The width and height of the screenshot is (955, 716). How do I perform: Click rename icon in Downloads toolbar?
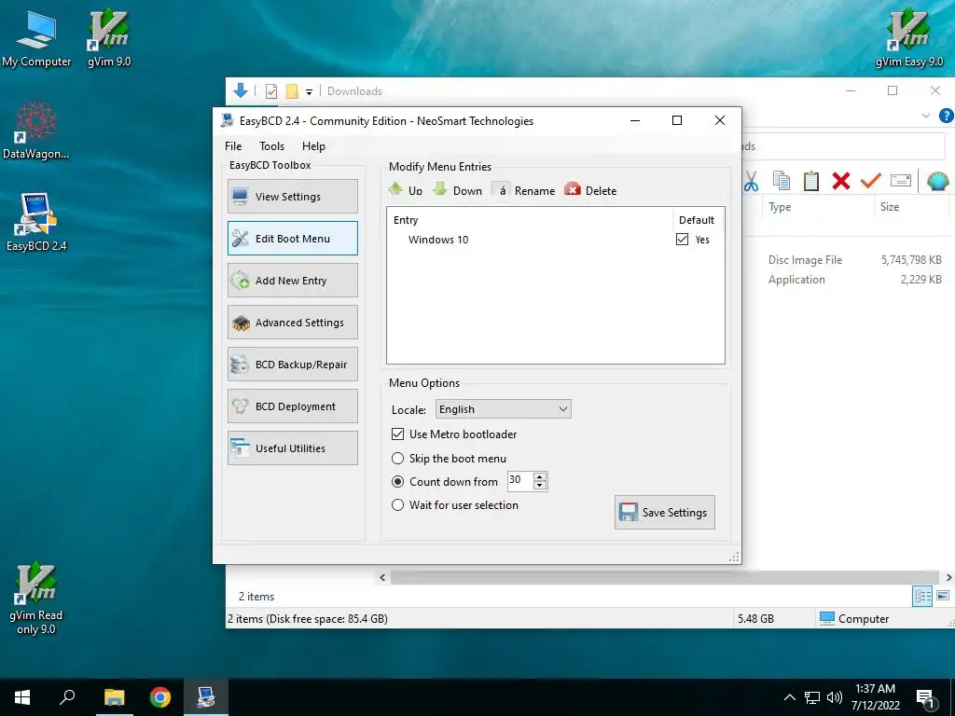(x=901, y=181)
